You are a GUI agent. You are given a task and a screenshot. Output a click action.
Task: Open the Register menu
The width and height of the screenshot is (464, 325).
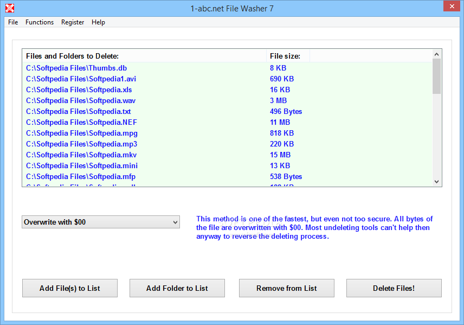pos(73,22)
